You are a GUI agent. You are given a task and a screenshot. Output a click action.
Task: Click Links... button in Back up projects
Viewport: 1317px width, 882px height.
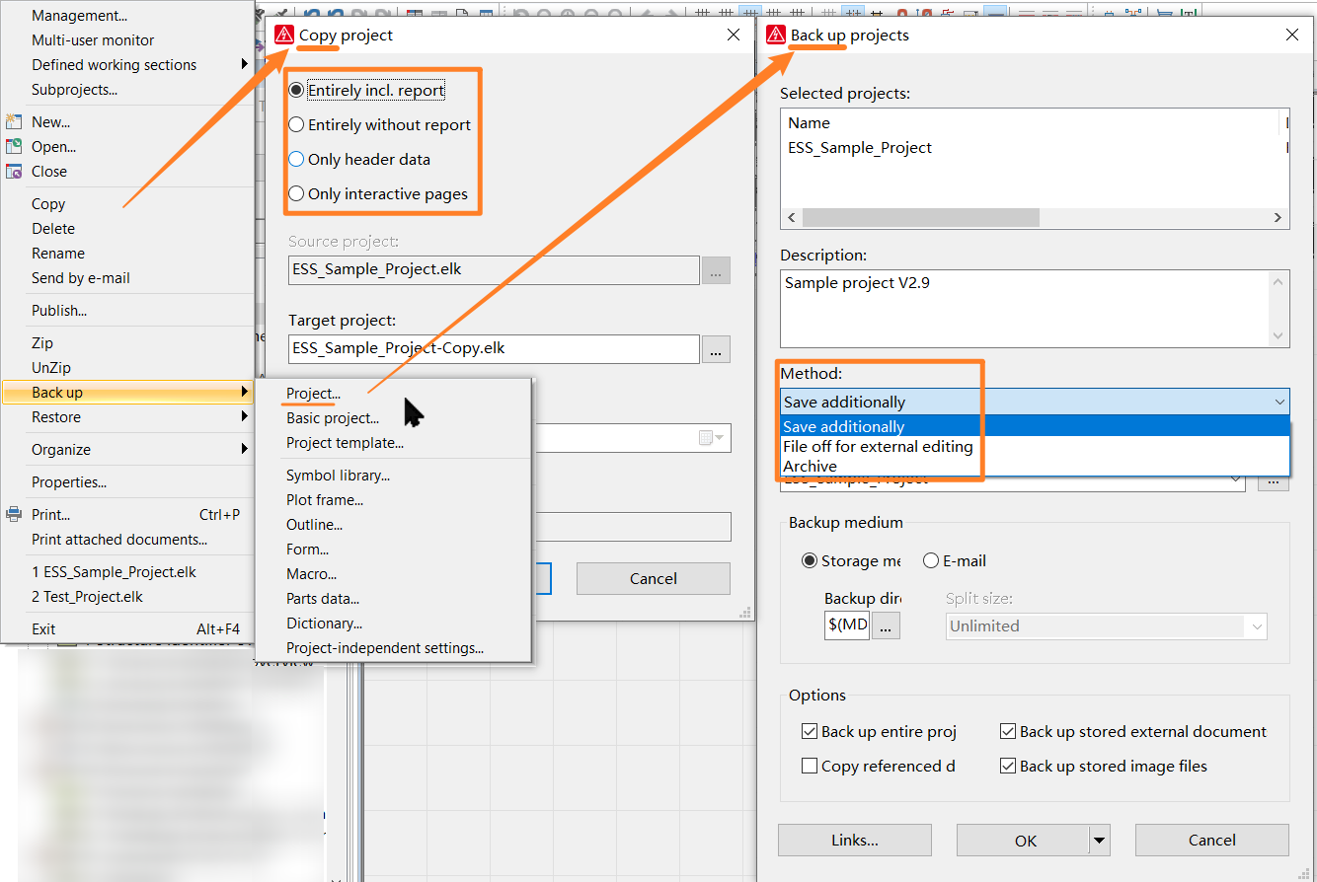point(855,841)
